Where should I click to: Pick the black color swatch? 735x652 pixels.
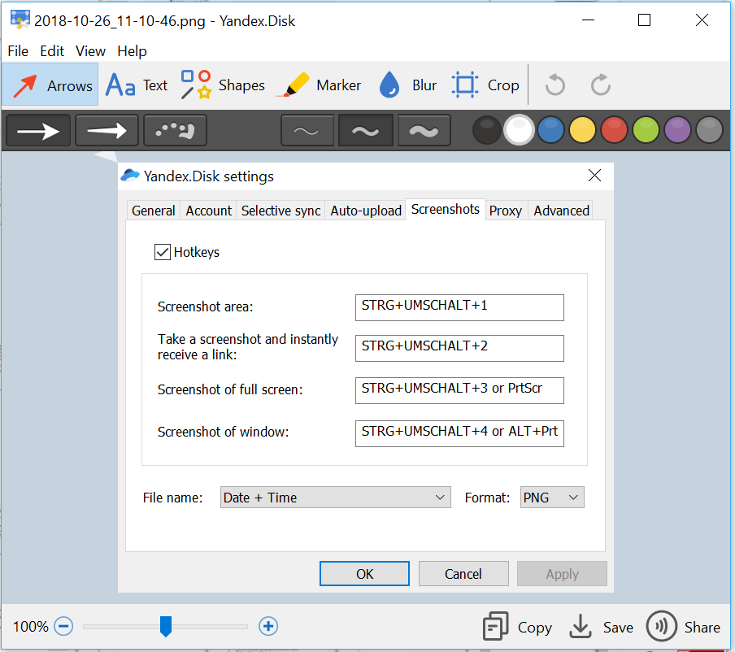[486, 130]
